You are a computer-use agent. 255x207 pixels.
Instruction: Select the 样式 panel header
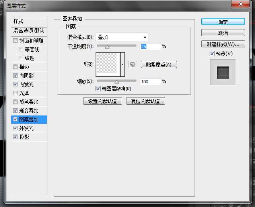[x=29, y=21]
